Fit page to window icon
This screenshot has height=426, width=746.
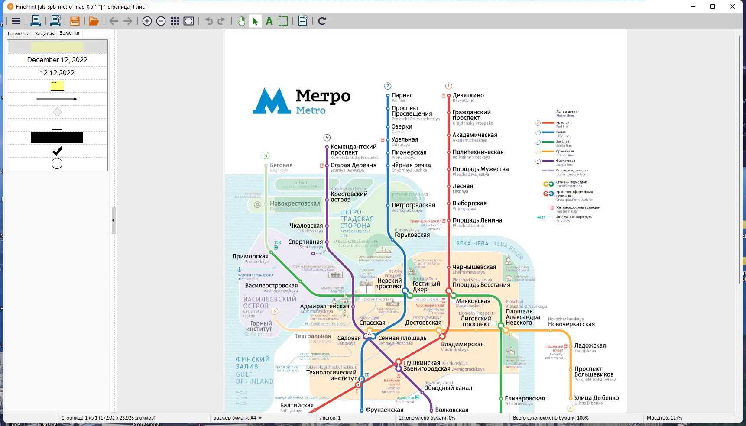(189, 21)
